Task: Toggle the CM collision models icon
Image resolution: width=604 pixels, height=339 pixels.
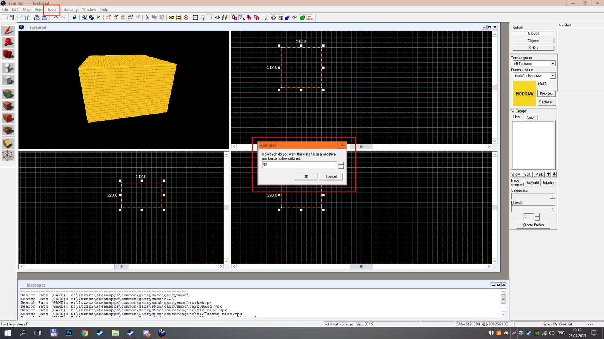Action: pos(295,17)
